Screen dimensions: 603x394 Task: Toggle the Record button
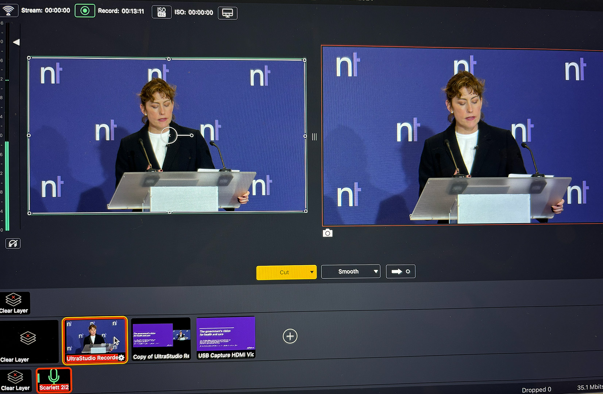(x=85, y=11)
